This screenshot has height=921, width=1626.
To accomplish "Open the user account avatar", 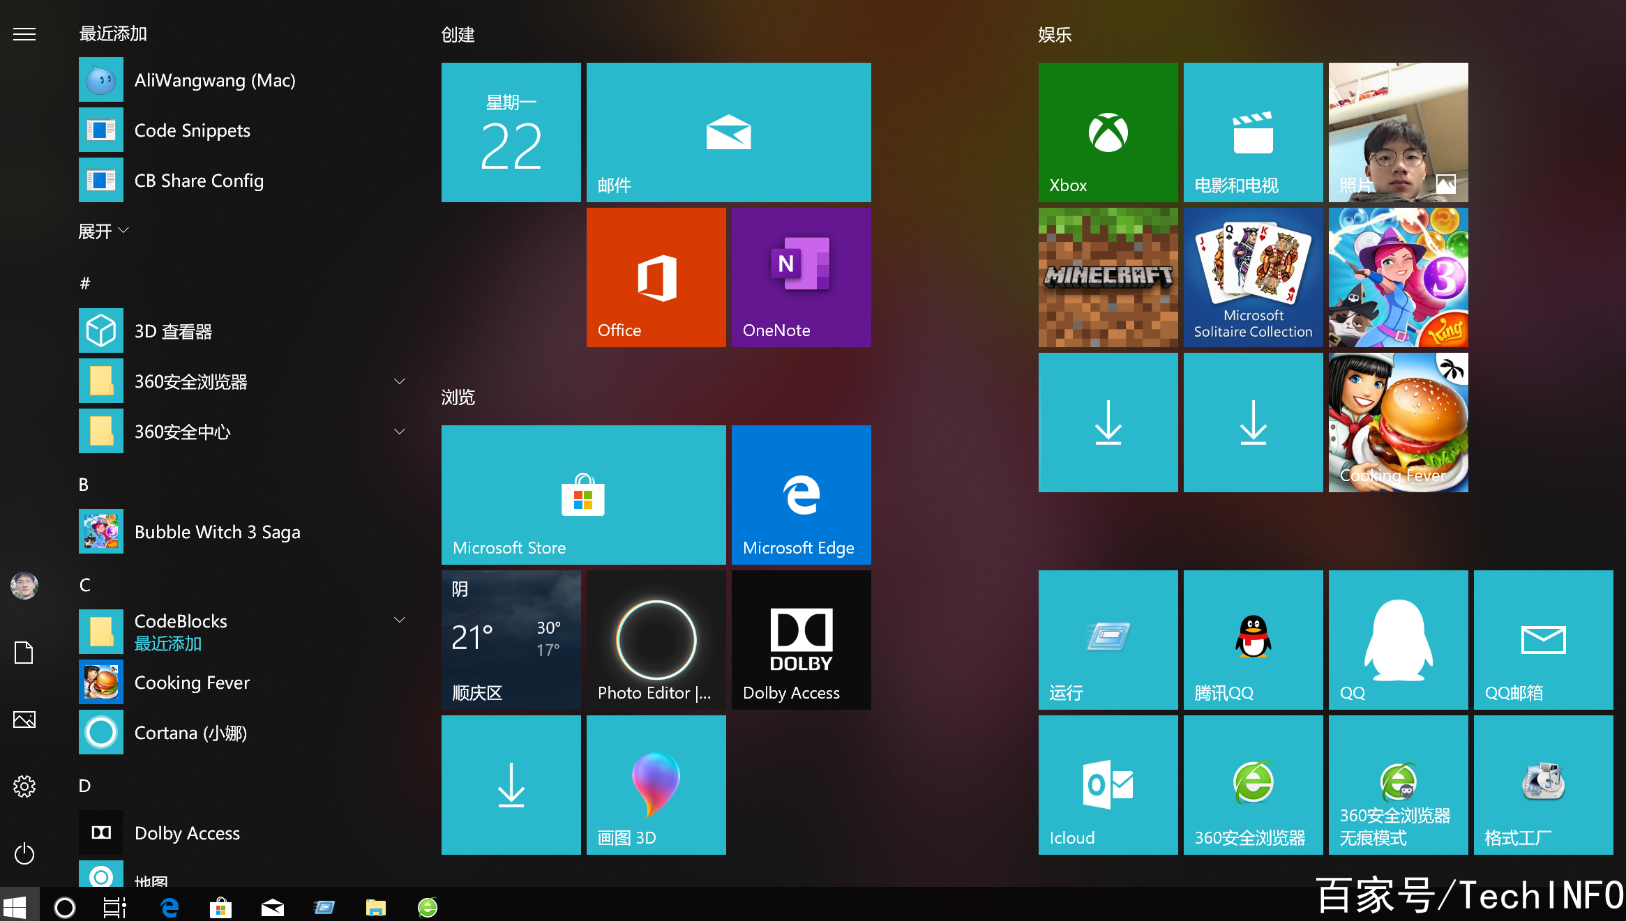I will coord(24,586).
